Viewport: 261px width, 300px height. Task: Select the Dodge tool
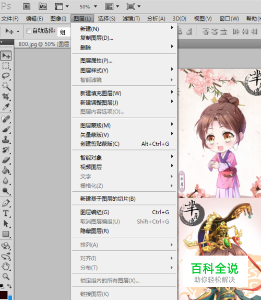pos(6,191)
